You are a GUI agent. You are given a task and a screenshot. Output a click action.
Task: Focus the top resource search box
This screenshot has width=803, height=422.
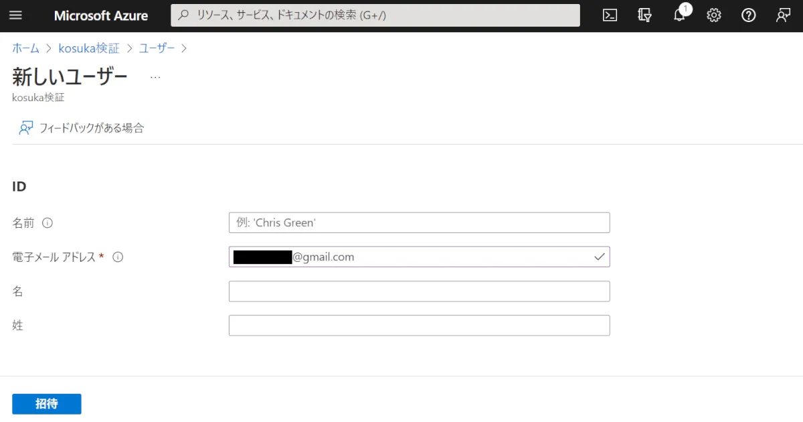click(375, 15)
